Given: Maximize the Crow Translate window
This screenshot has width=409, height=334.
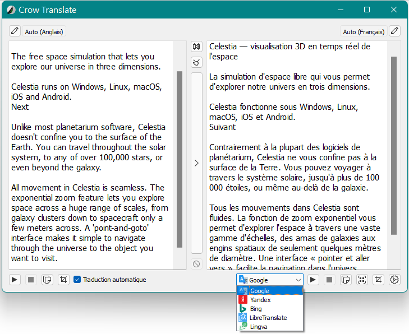Looking at the screenshot, I should point(367,10).
